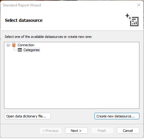Cancel the Standard Report Wizard
Image resolution: width=144 pixels, height=139 pixels.
point(128,131)
